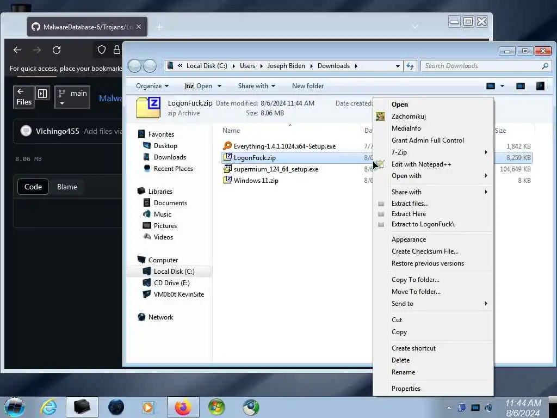557x418 pixels.
Task: Open the view options dropdown arrow
Action: click(x=502, y=86)
